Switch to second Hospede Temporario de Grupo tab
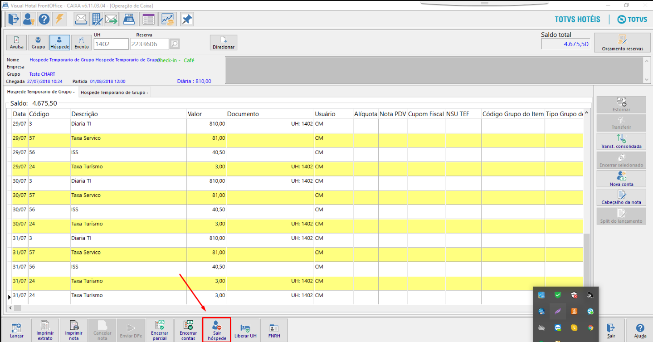Image resolution: width=653 pixels, height=342 pixels. (x=115, y=93)
